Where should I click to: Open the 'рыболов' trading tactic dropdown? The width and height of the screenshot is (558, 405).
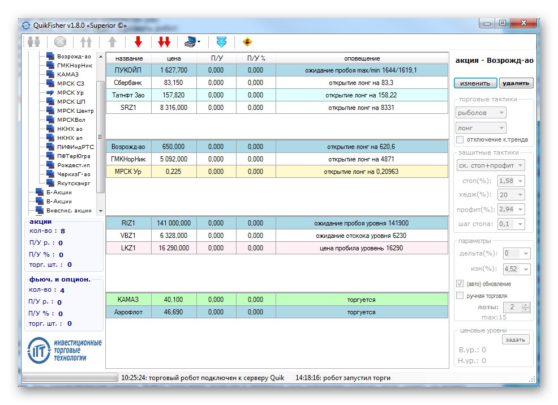pyautogui.click(x=481, y=113)
